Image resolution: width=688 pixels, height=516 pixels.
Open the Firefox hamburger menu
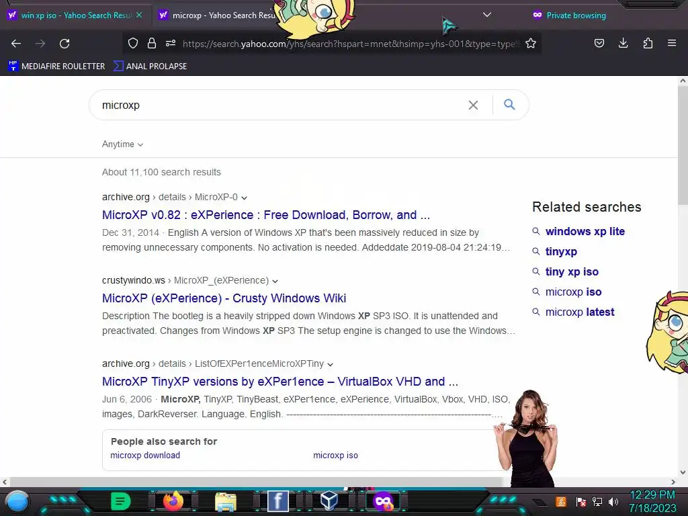(x=672, y=43)
